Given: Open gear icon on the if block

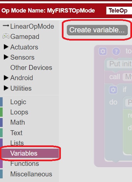Looking at the screenshot, I should [113, 90].
